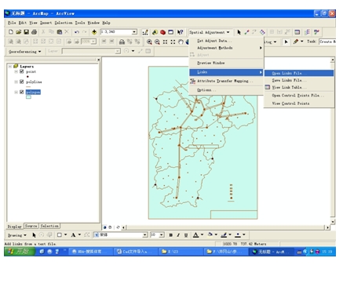Click the Windows Start button
The image size is (343, 287).
tap(20, 252)
